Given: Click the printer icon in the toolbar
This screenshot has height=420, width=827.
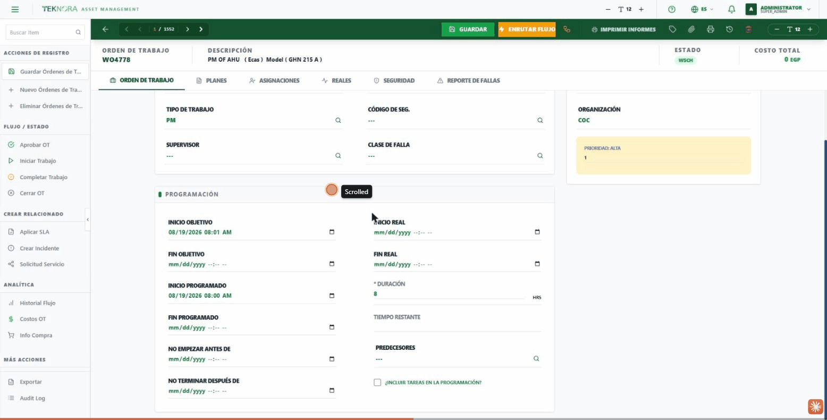Looking at the screenshot, I should pyautogui.click(x=711, y=29).
